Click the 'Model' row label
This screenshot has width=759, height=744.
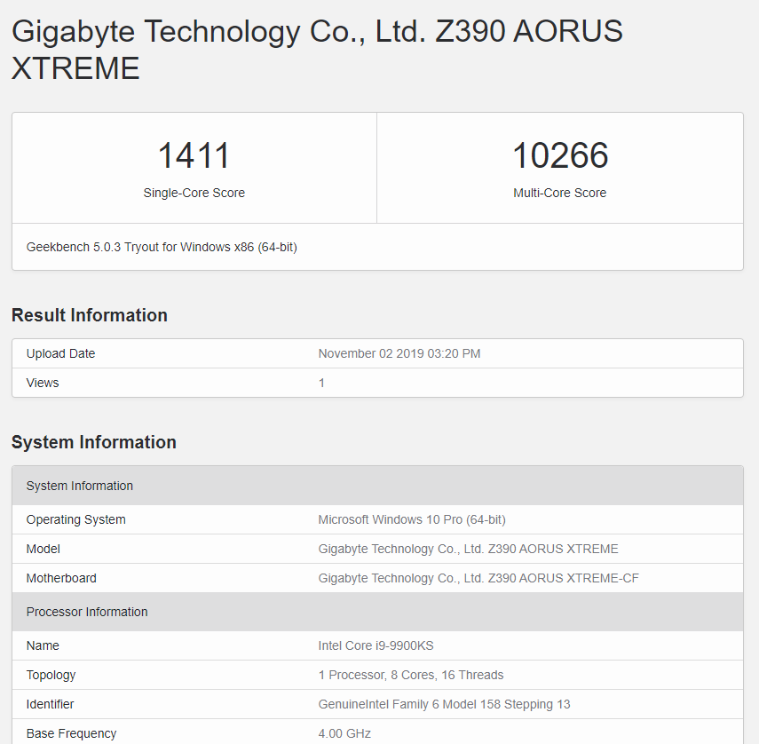(43, 549)
